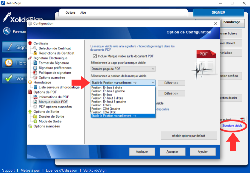This screenshot has width=250, height=173.
Task: Click the pen icon on the main window's Signer (Signe…) sidebar button
Action: 9,47
